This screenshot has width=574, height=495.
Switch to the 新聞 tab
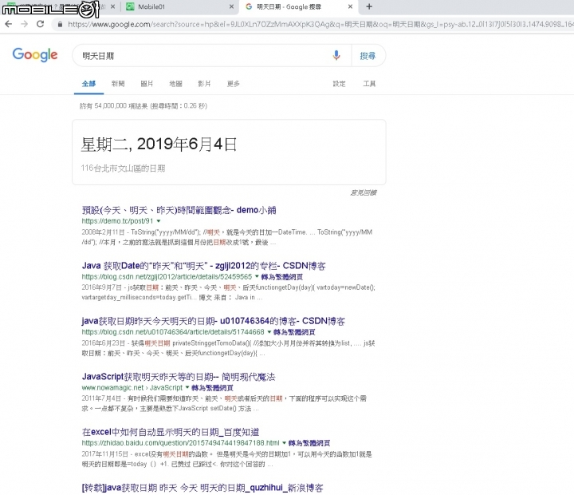point(118,84)
